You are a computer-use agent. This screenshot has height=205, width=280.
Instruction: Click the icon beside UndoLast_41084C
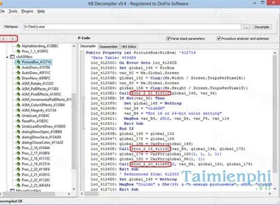pyautogui.click(x=18, y=115)
